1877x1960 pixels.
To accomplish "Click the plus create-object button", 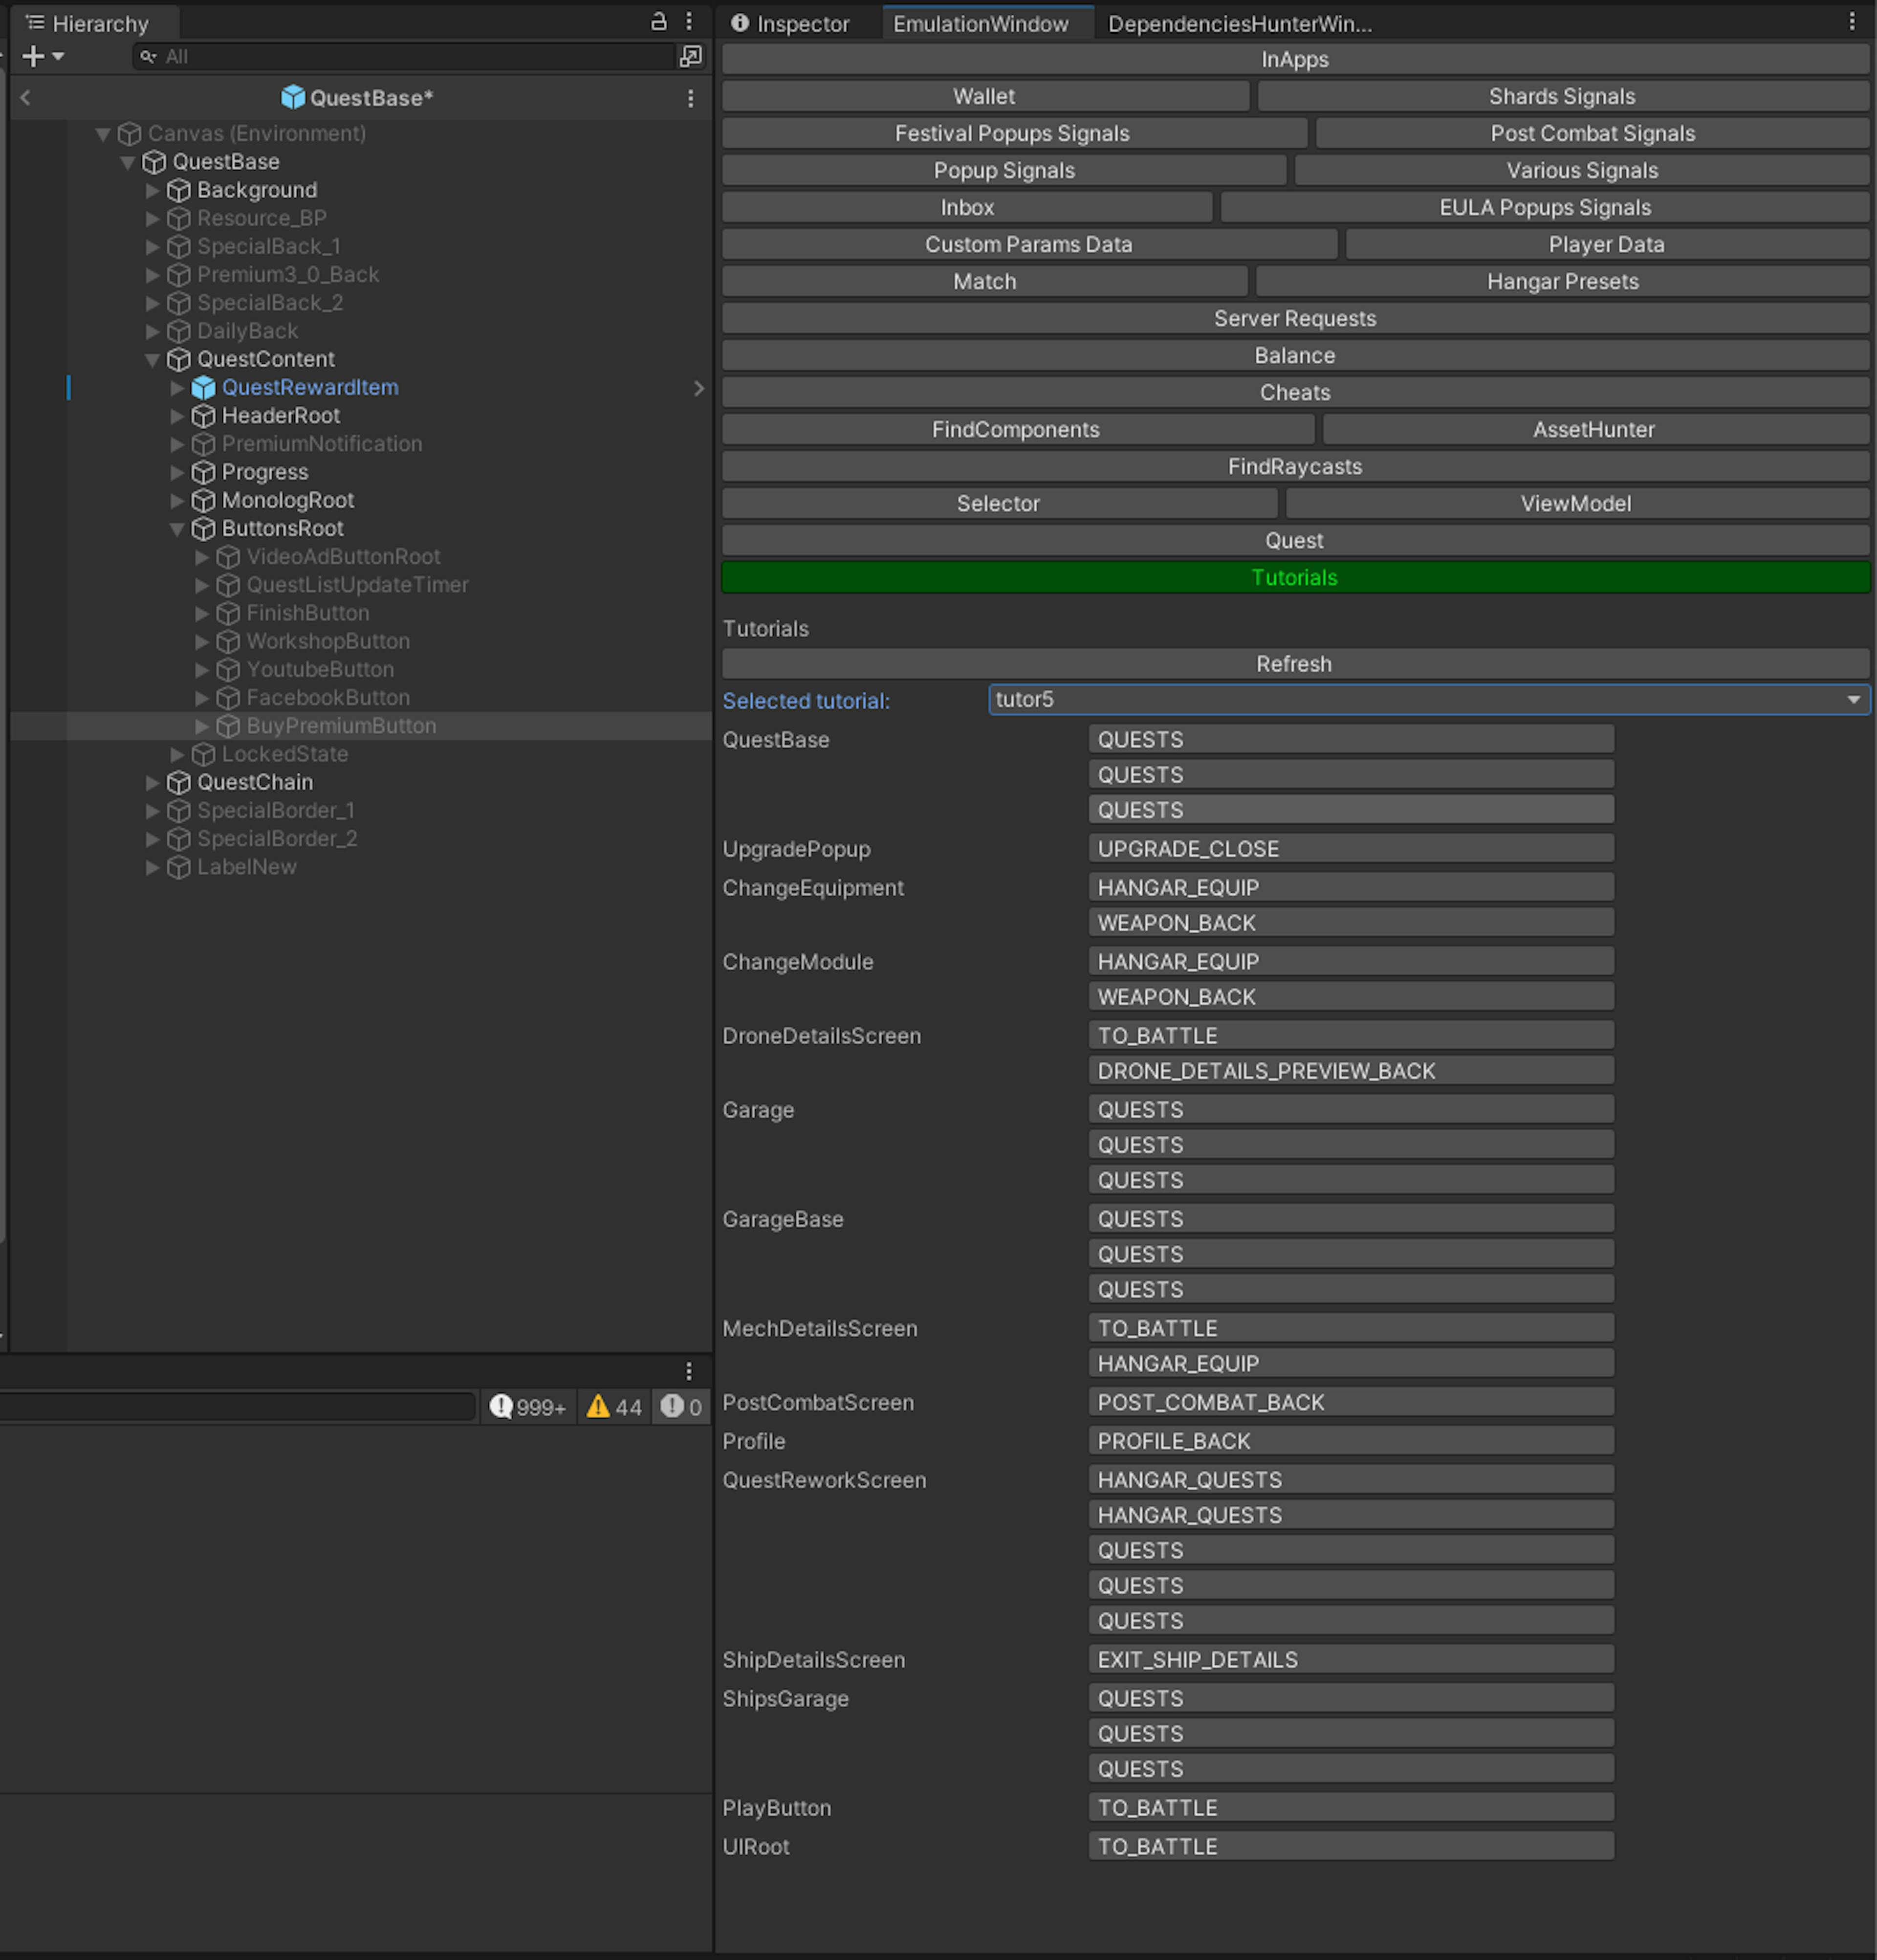I will pos(33,57).
